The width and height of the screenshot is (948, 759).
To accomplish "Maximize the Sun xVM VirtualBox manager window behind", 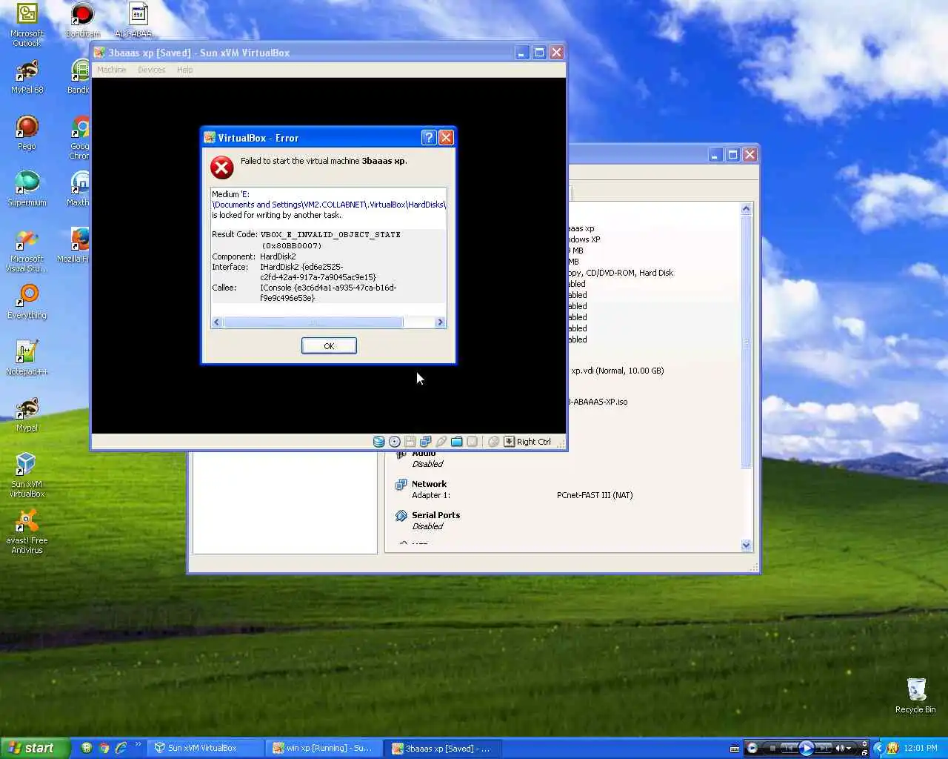I will [x=732, y=154].
